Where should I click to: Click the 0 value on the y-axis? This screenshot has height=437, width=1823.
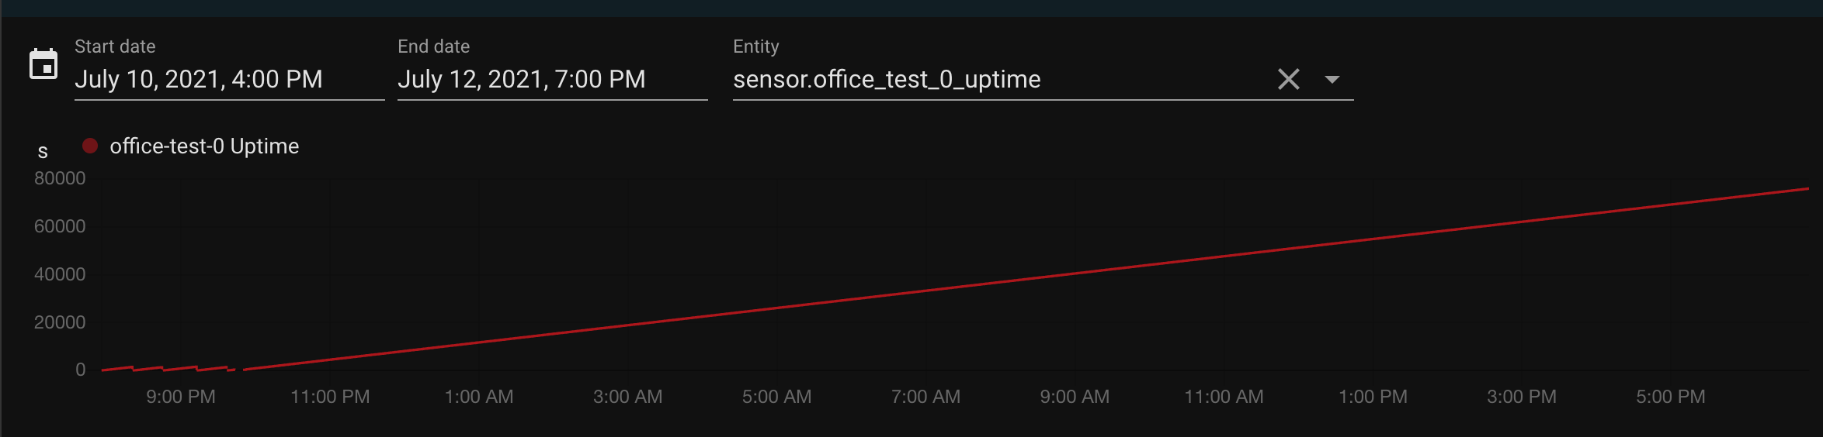click(81, 370)
